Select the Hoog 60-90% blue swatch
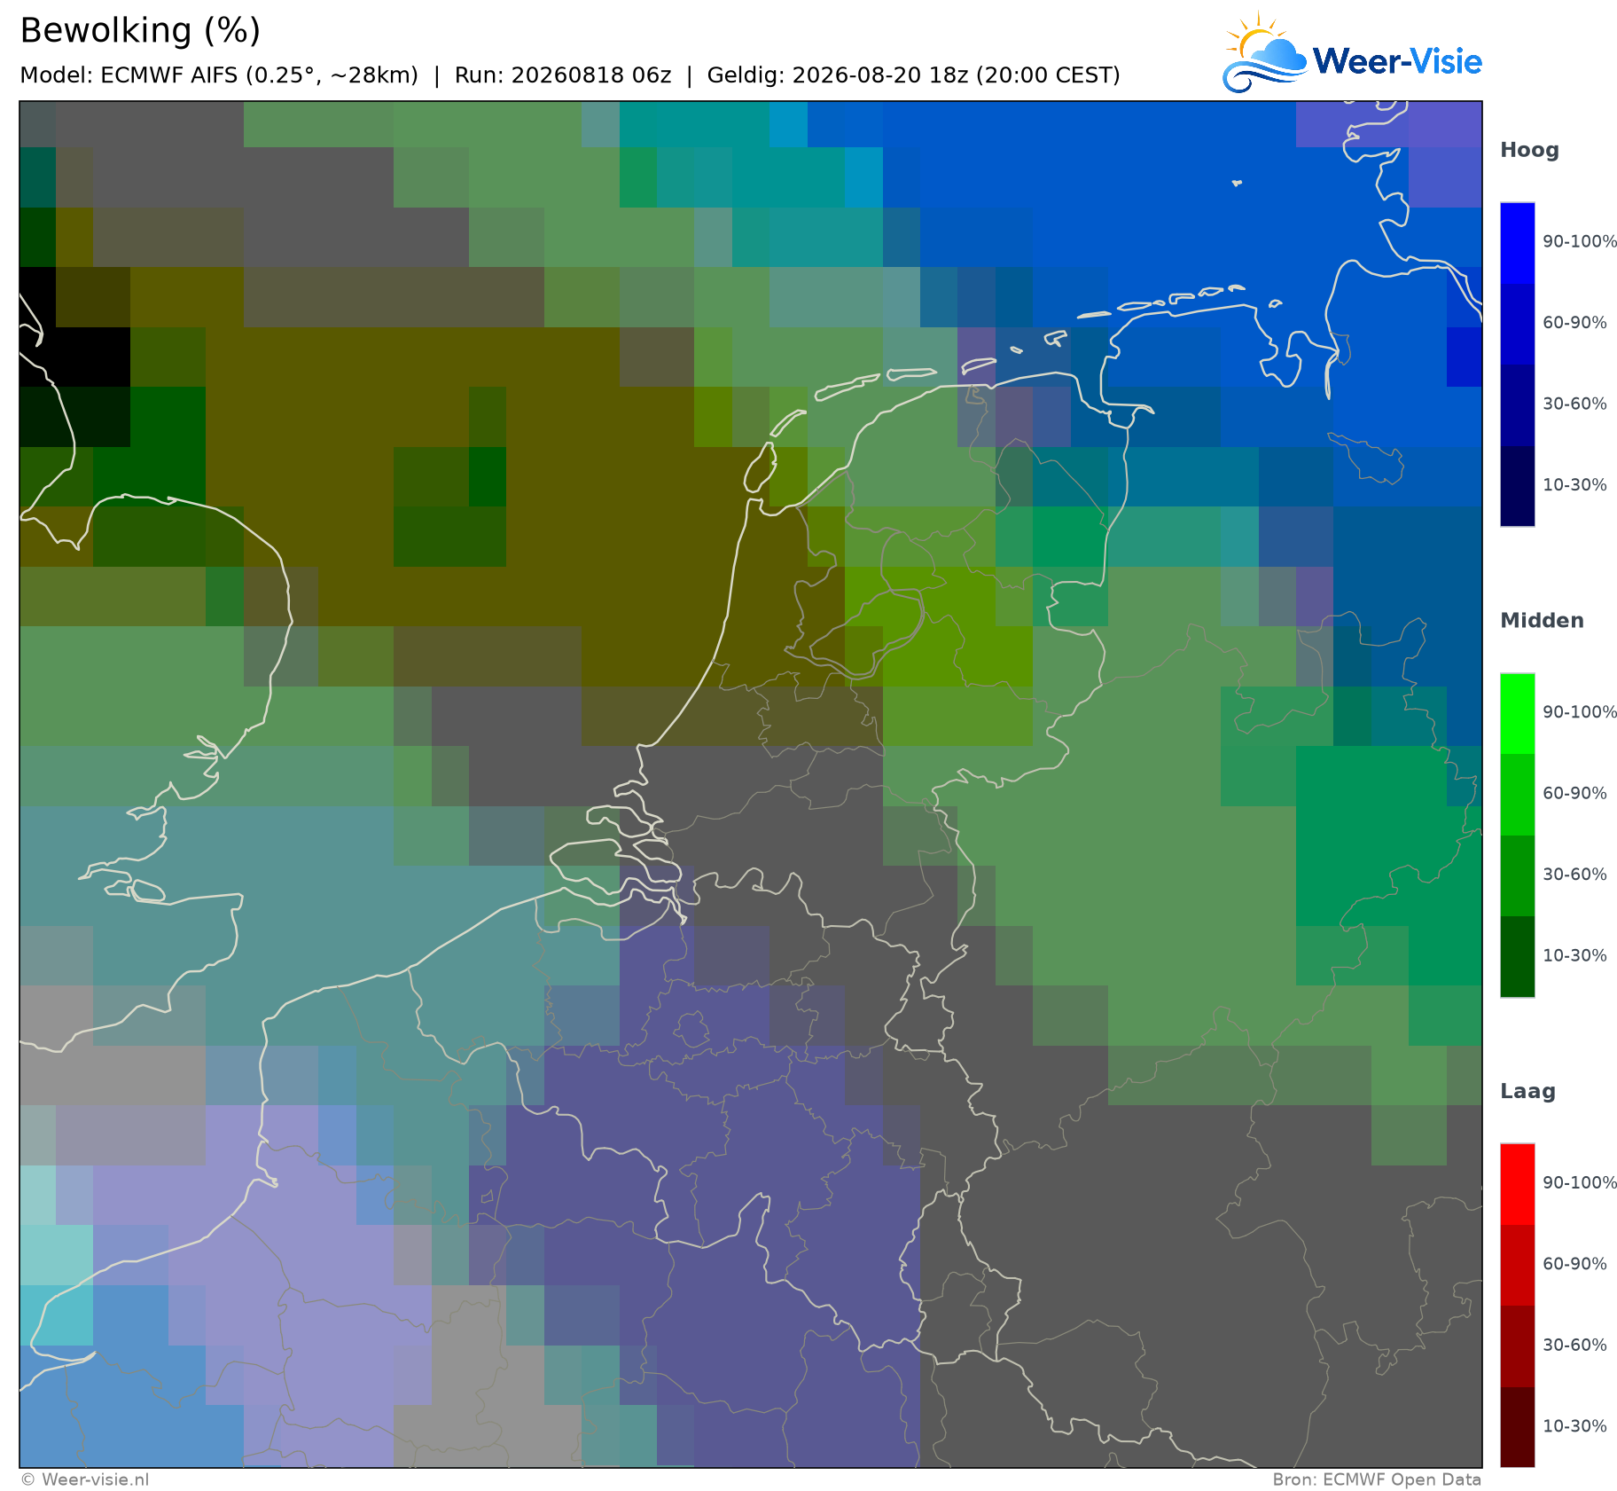1617x1491 pixels. [x=1517, y=324]
